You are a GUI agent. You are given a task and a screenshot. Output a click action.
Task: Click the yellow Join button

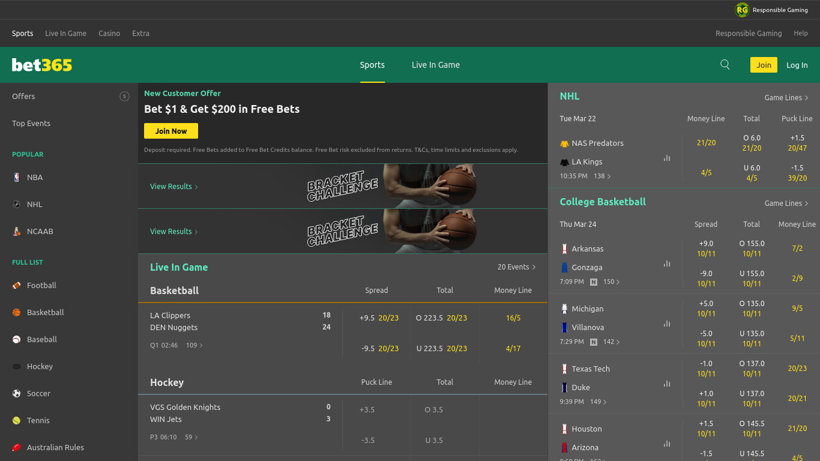(x=764, y=65)
